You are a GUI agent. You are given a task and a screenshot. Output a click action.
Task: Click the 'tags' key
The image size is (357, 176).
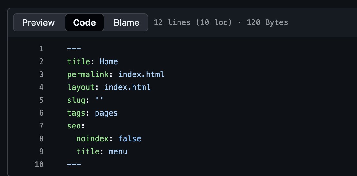pos(76,113)
